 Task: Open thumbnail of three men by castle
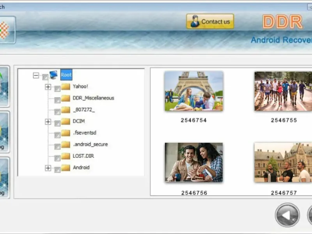[283, 162]
